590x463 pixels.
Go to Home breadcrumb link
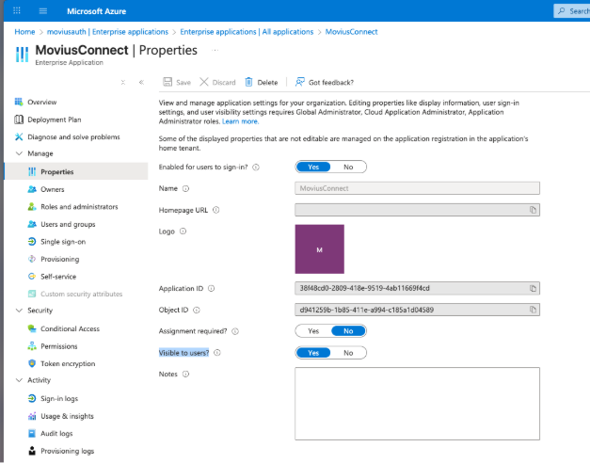coord(24,32)
